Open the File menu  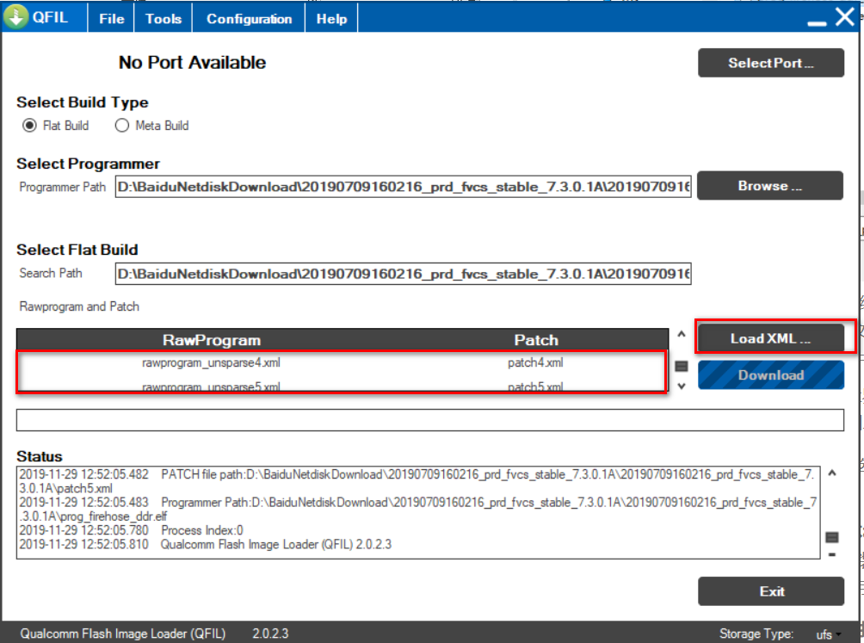[111, 19]
